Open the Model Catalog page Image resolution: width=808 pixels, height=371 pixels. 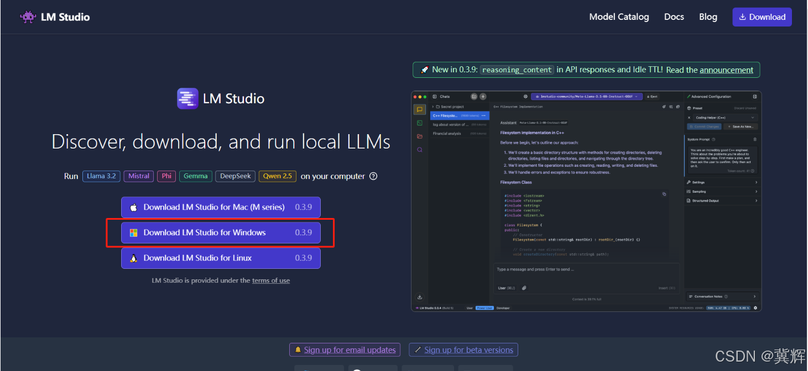click(x=619, y=17)
